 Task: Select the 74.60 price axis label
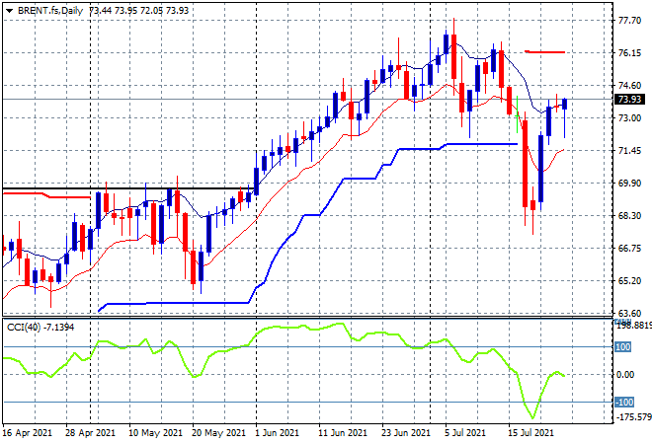coord(629,86)
